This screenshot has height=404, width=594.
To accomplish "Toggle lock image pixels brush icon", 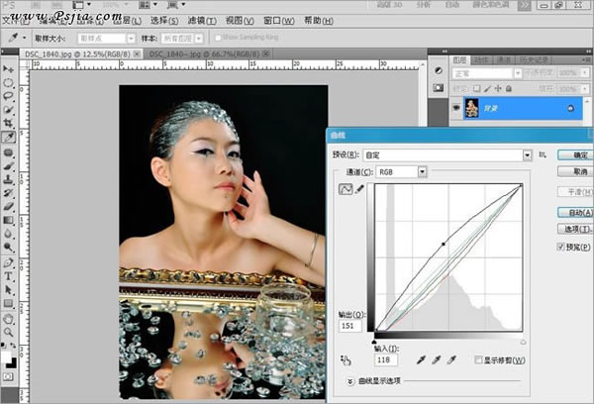I will (487, 89).
